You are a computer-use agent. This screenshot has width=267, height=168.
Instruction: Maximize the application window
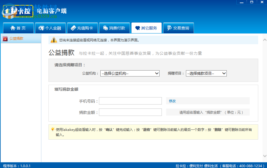252,2
